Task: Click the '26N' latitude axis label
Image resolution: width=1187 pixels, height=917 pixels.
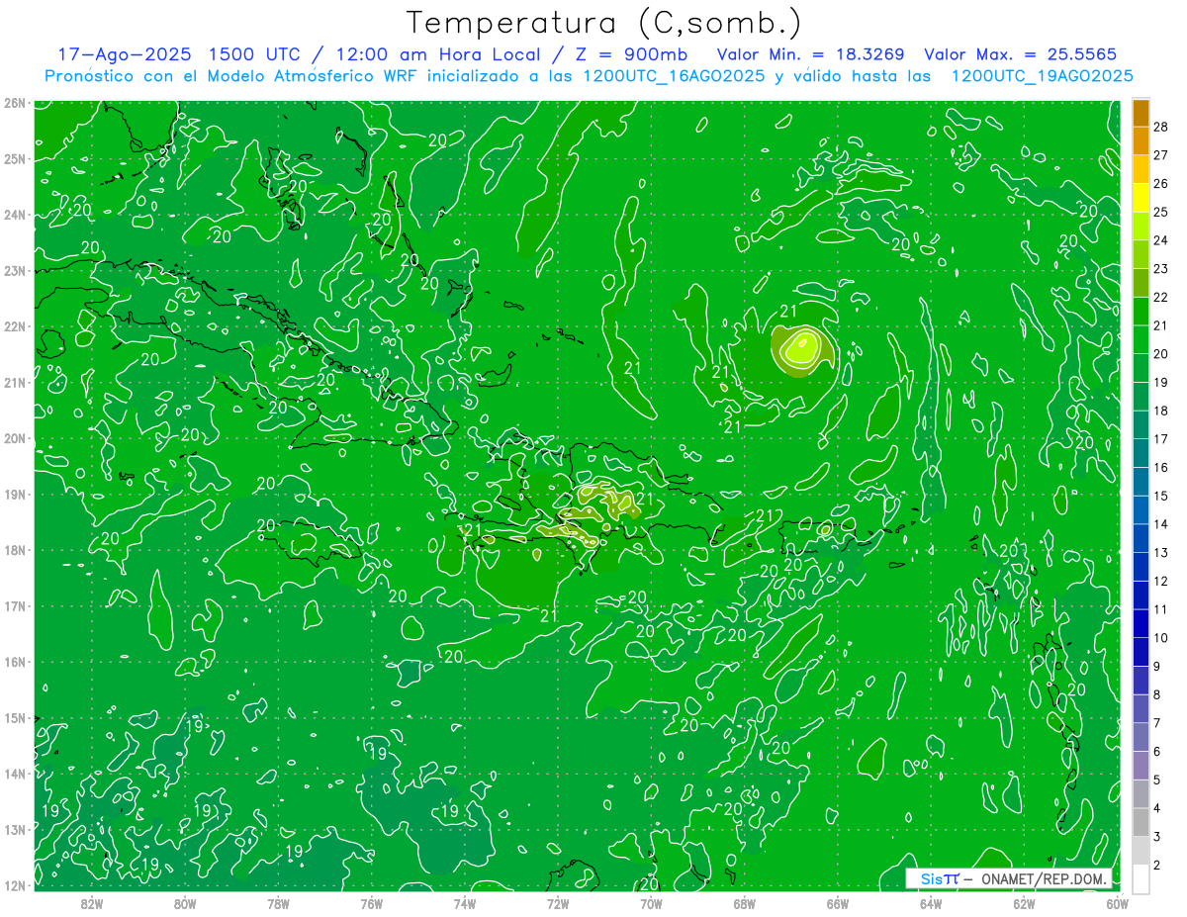Action: click(x=14, y=103)
